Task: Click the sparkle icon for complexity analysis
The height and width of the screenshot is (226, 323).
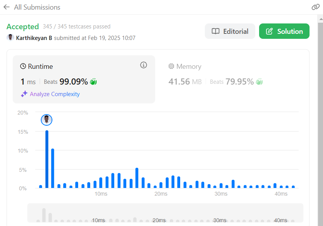Action: (x=24, y=94)
